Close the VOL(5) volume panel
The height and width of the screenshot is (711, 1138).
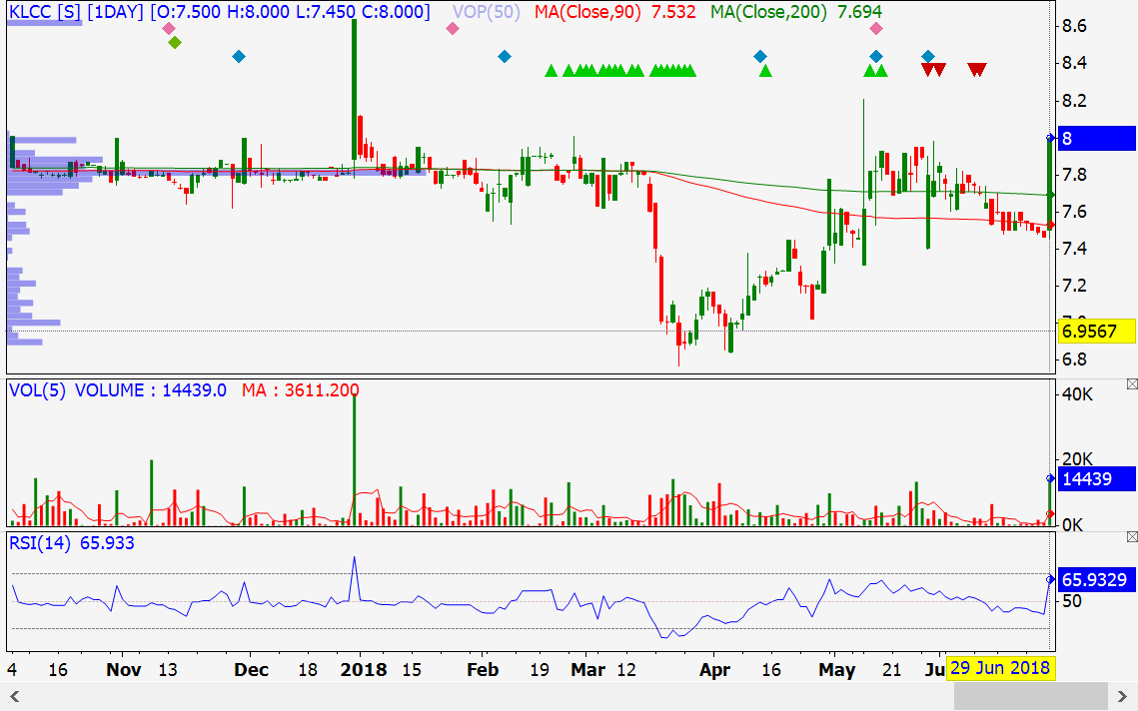pos(1131,384)
